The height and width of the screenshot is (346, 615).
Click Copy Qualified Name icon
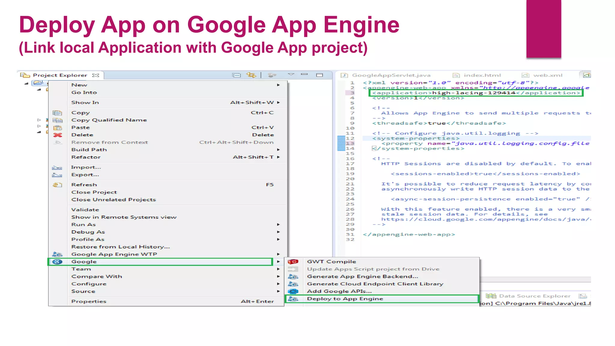[x=57, y=120]
